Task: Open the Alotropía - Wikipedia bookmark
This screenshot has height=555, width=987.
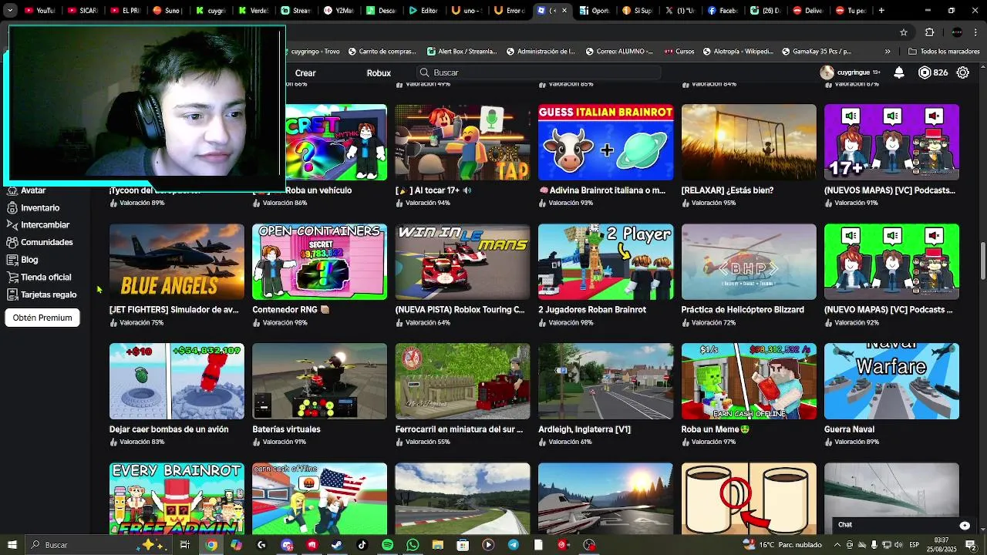Action: point(740,52)
